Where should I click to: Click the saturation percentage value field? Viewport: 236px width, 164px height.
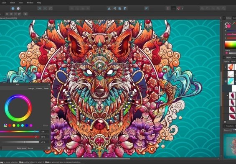pyautogui.click(x=45, y=137)
